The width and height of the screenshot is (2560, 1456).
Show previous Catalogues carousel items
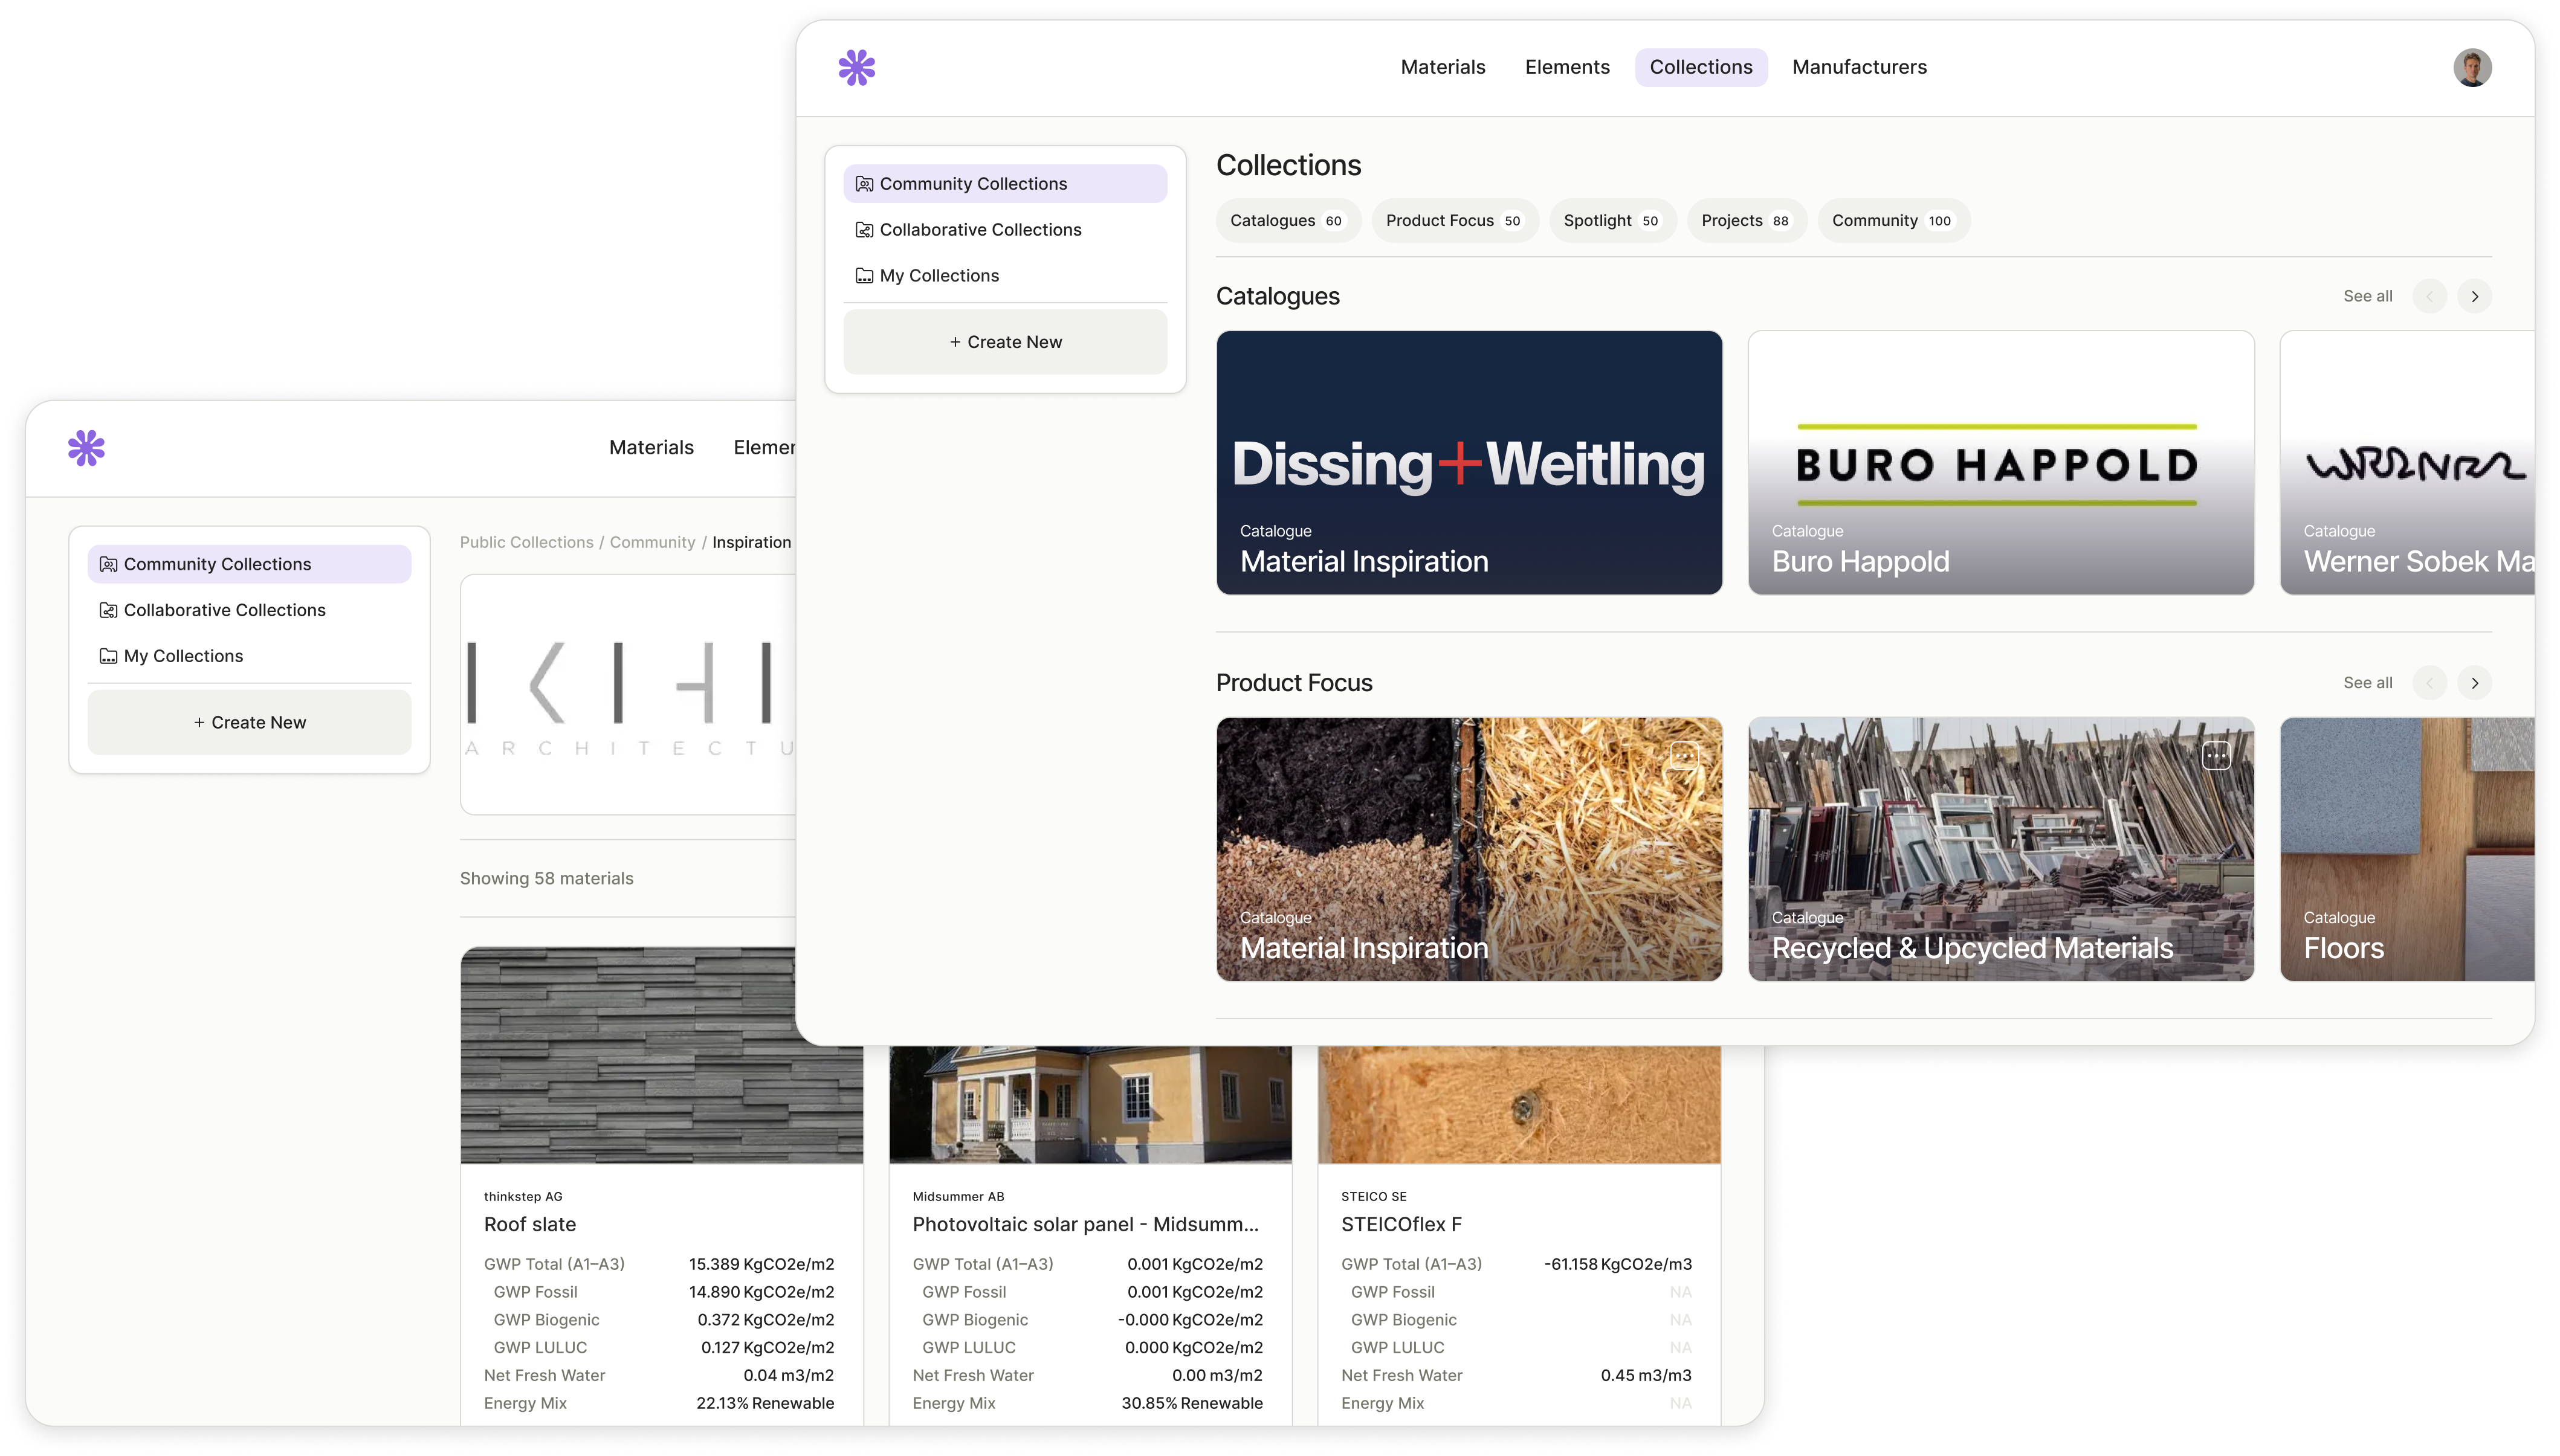(2429, 296)
